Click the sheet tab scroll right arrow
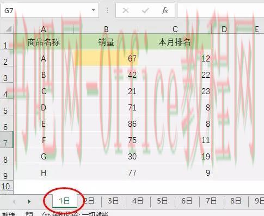The image size is (264, 216). point(29,201)
